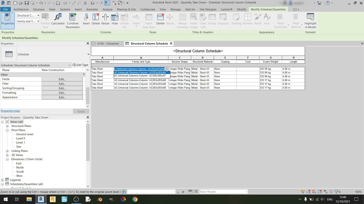Click Highlight in Model
The height and width of the screenshot is (204, 364).
point(310,21)
